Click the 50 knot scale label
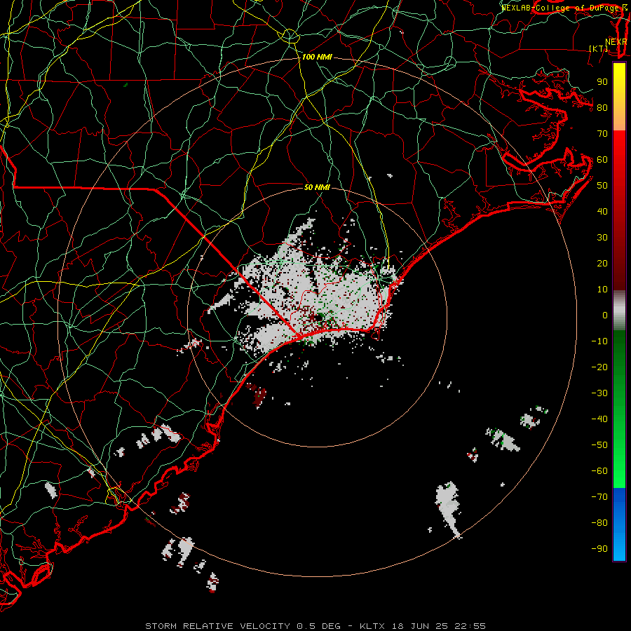 602,186
